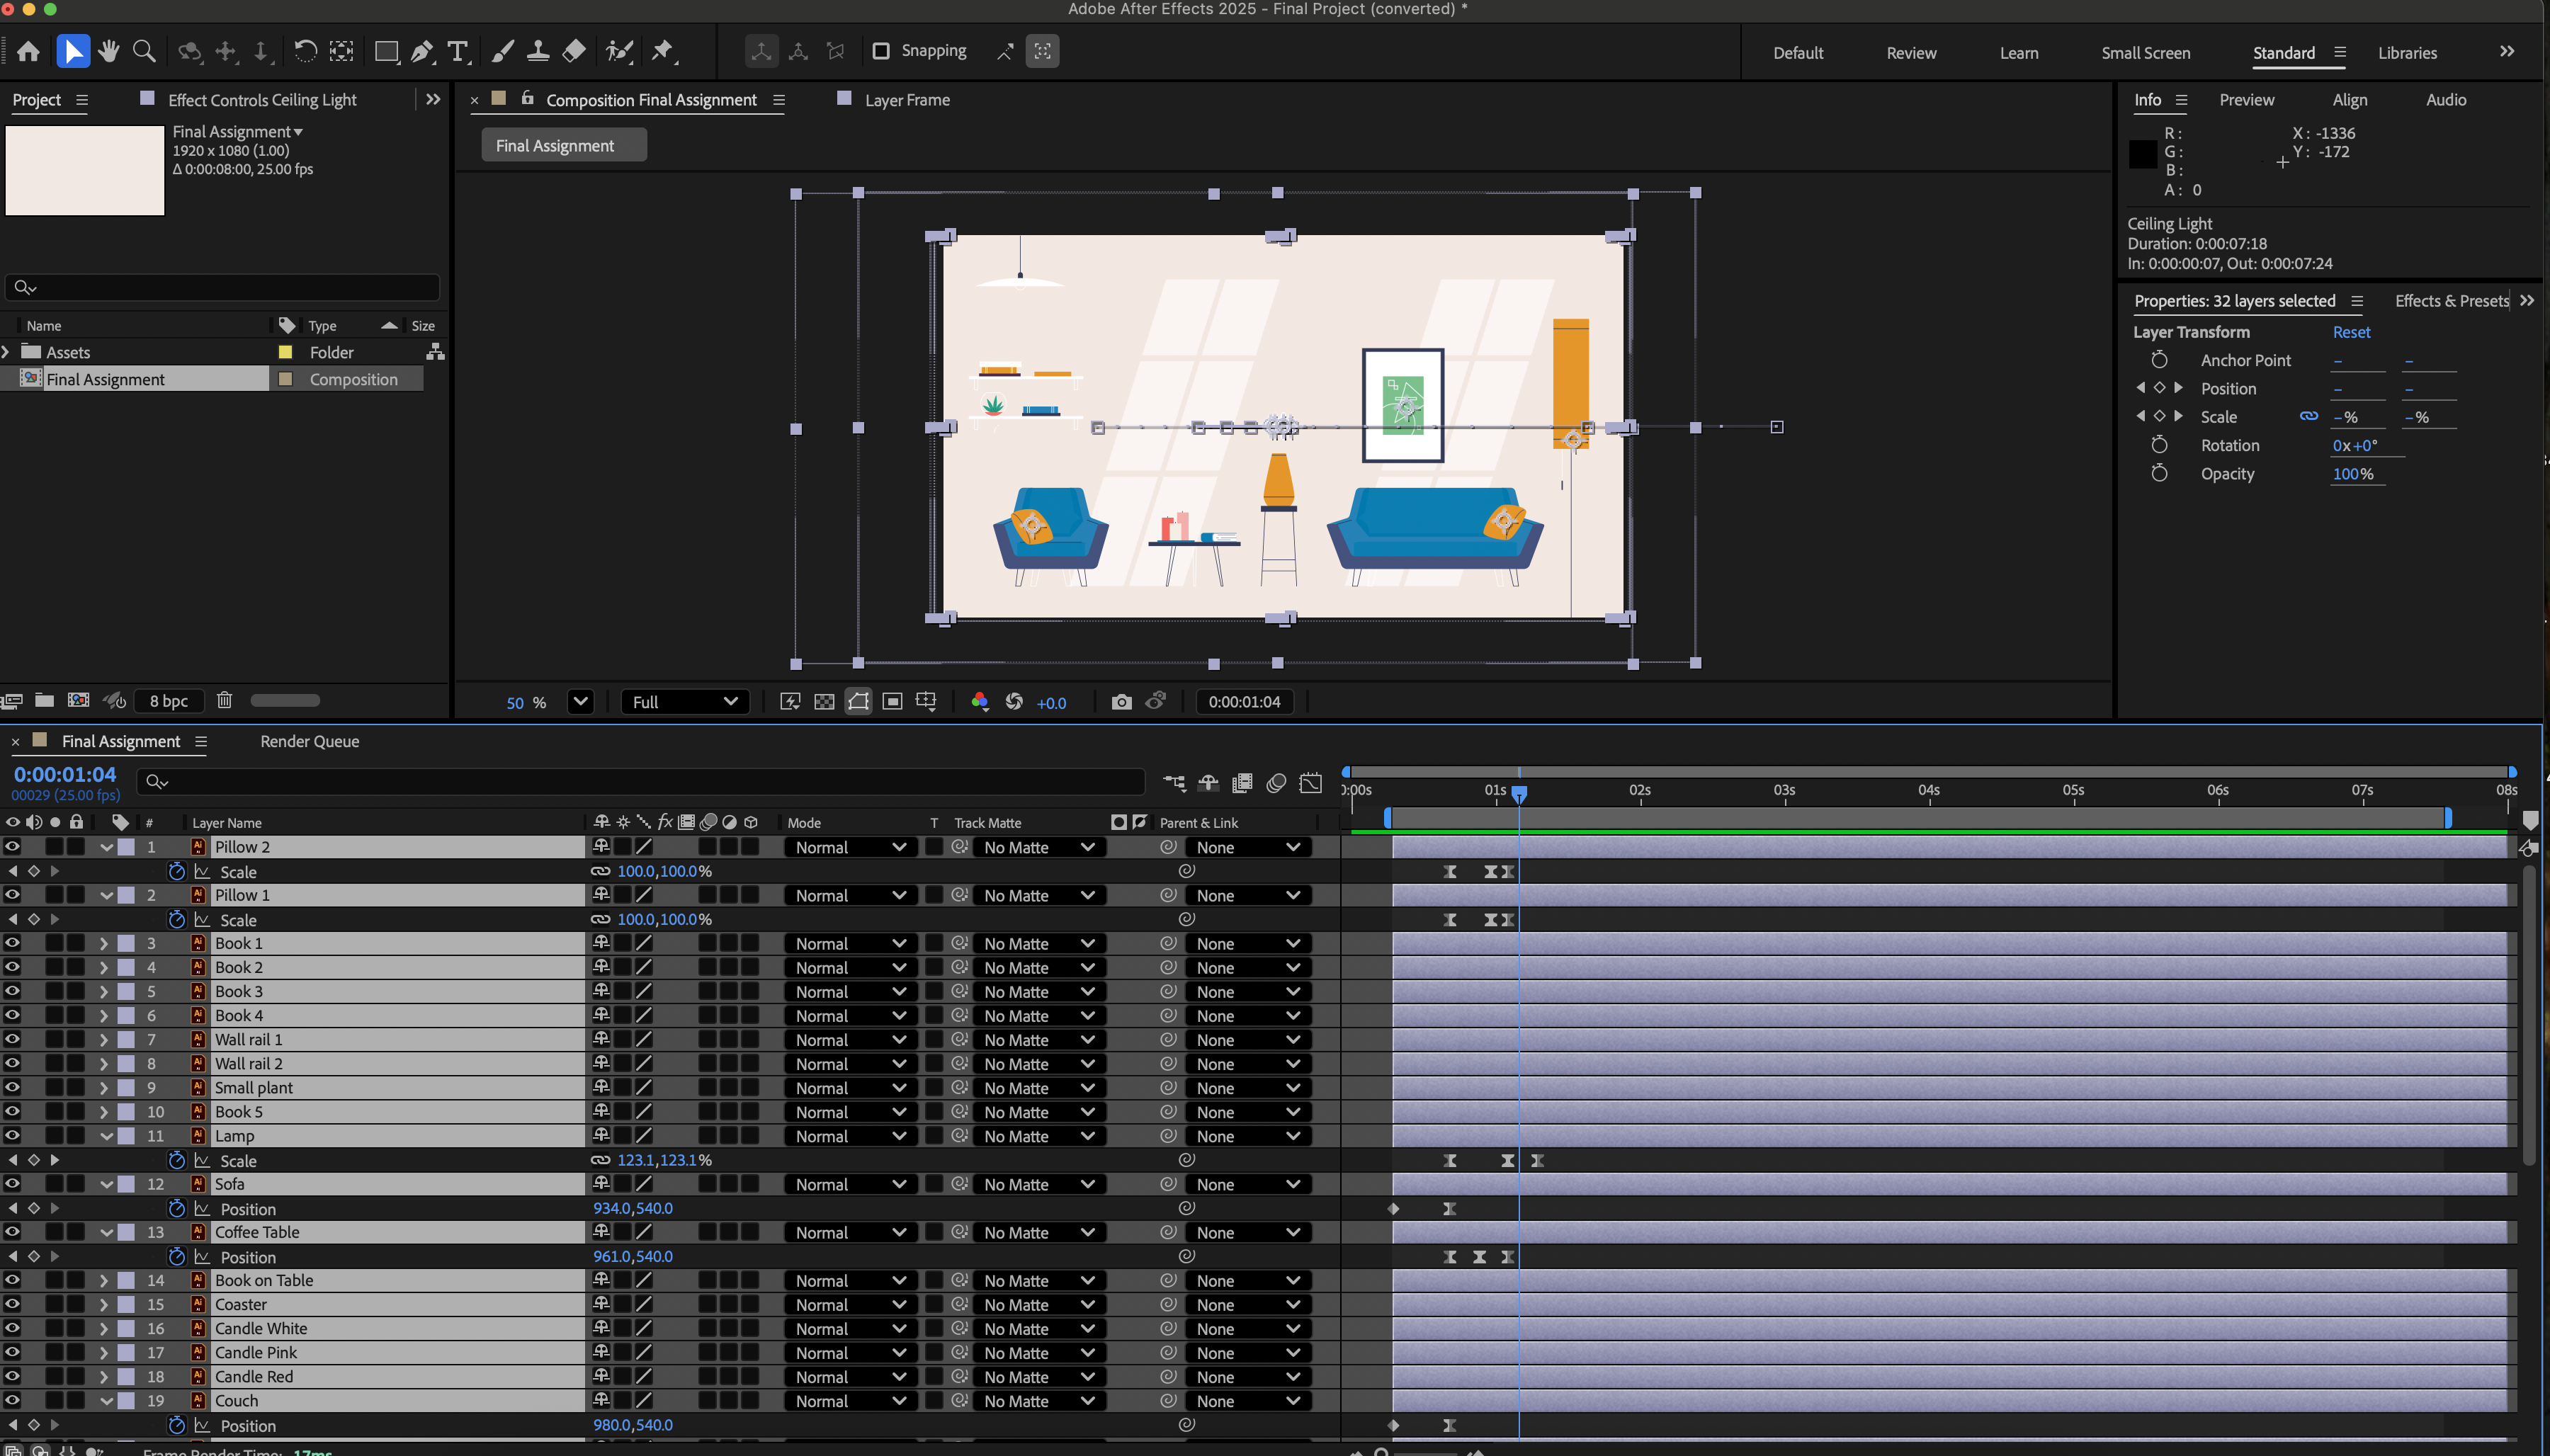Expand the Candle White layer
This screenshot has height=1456, width=2550.
coord(104,1329)
